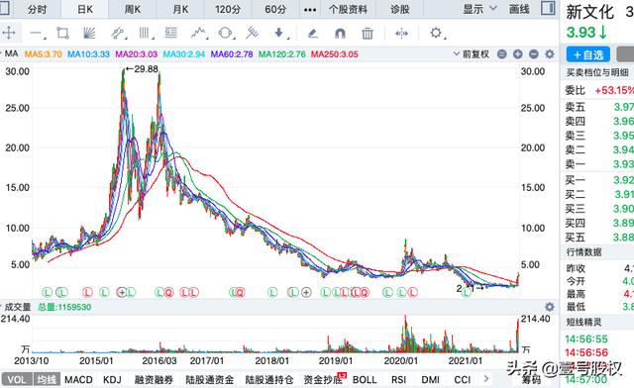The image size is (634, 388).
Task: Choose the wave polyline drawing tool
Action: (x=199, y=33)
